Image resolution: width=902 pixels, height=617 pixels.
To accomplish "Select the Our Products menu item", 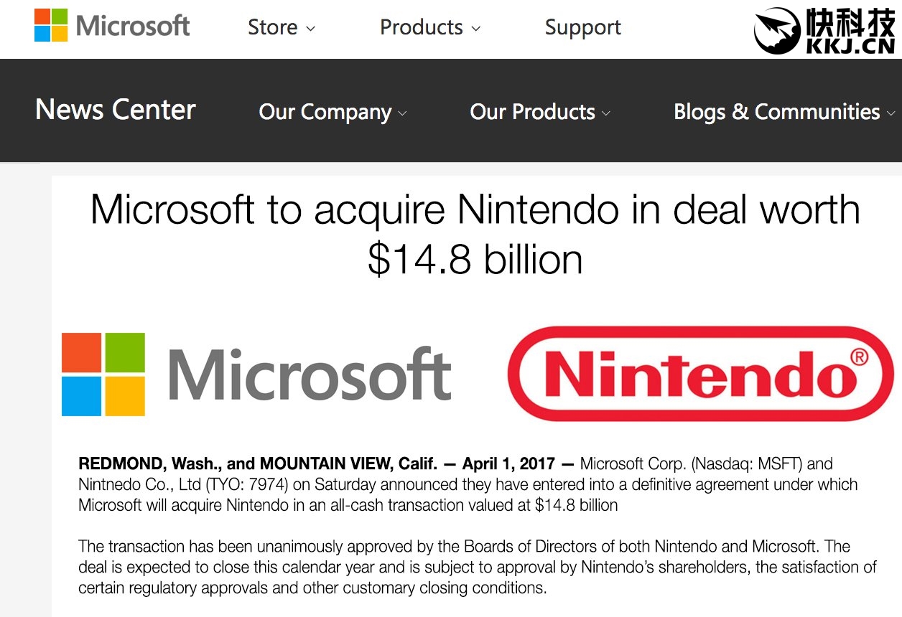I will tap(532, 112).
